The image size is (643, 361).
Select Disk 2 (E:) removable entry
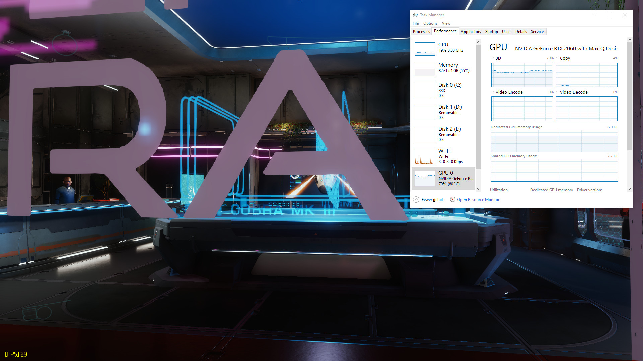click(x=443, y=134)
